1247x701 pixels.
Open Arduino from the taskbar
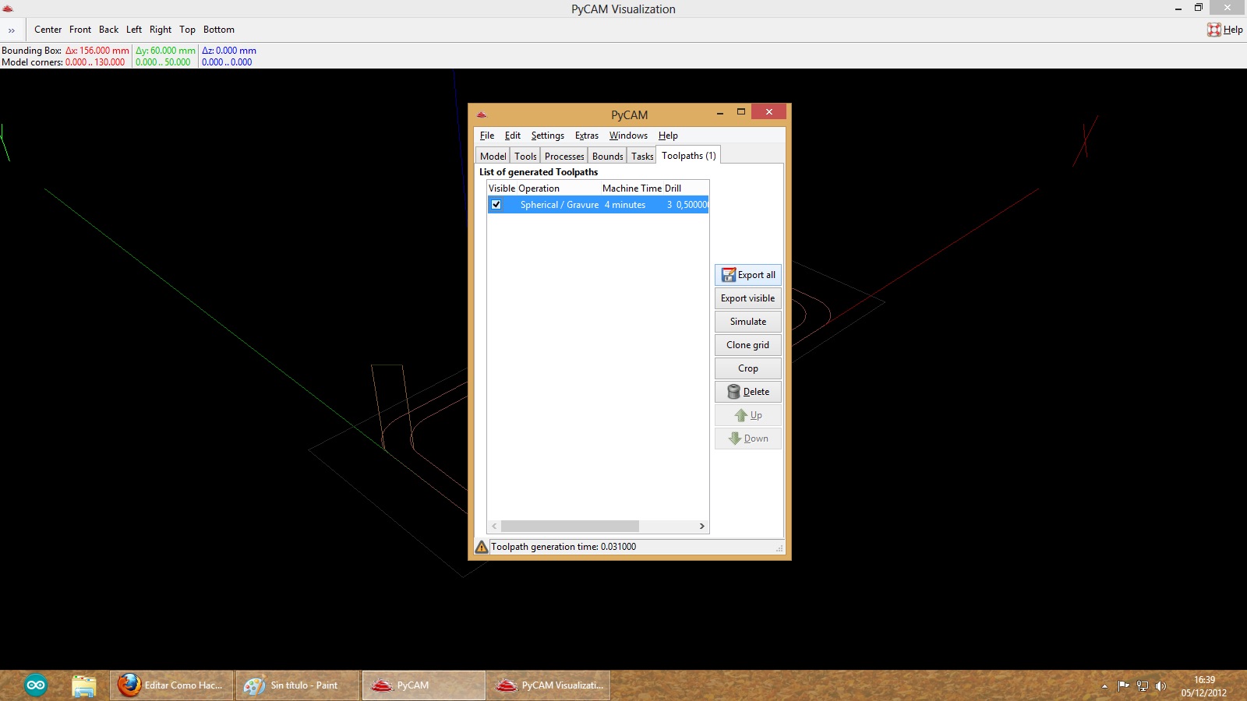(36, 685)
